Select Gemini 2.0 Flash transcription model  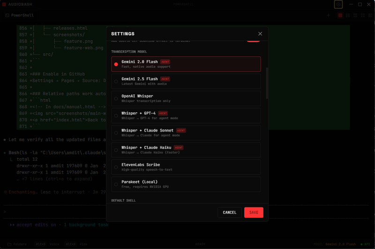tap(186, 64)
